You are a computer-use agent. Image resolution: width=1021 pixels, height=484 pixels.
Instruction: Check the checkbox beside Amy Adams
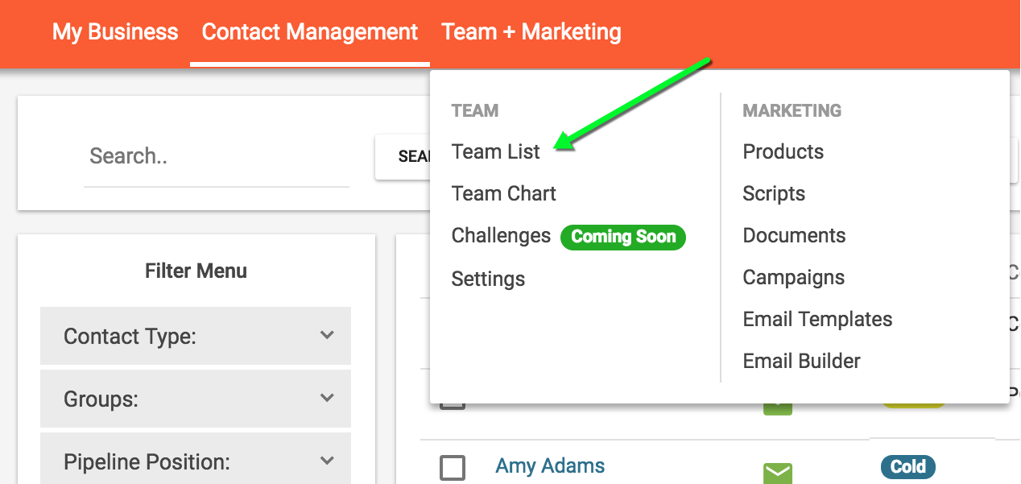tap(453, 465)
